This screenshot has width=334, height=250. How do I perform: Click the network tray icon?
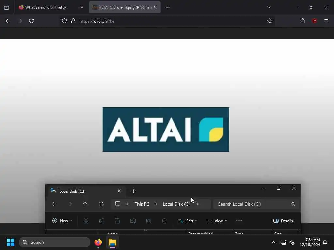pyautogui.click(x=283, y=242)
